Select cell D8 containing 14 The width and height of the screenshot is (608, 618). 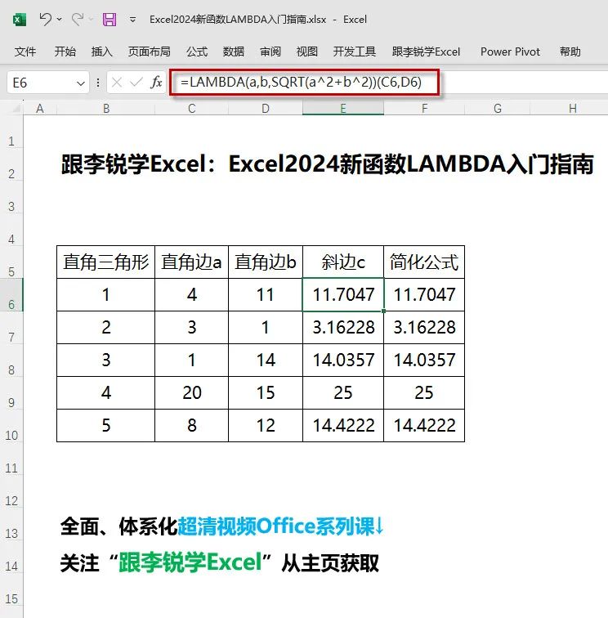coord(266,360)
